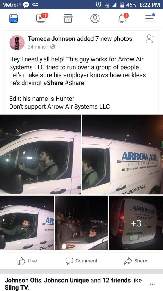The height and width of the screenshot is (291, 163).
Task: Open the Notifications bell icon
Action: 123,18
